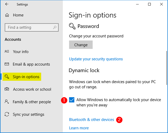Click the search magnifier icon
Image resolution: width=168 pixels, height=133 pixels.
point(55,27)
